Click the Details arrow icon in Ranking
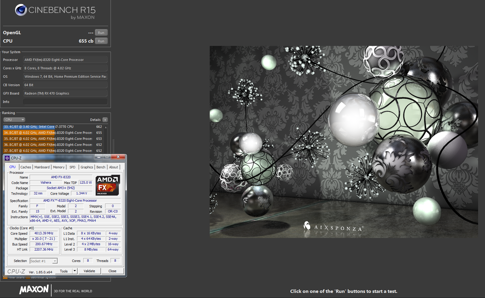Screen dimensions: 485x298 tap(105, 120)
